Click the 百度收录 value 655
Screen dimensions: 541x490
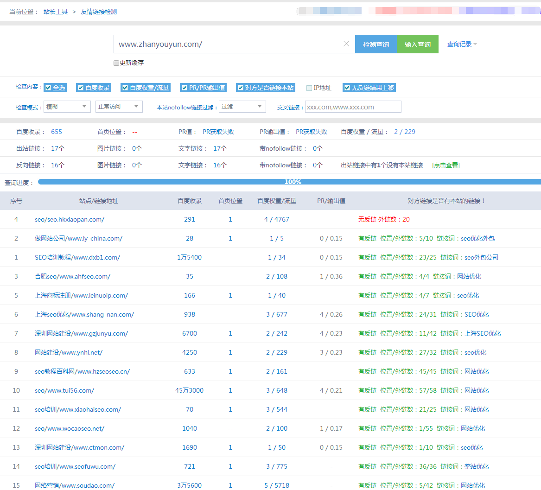pyautogui.click(x=57, y=132)
